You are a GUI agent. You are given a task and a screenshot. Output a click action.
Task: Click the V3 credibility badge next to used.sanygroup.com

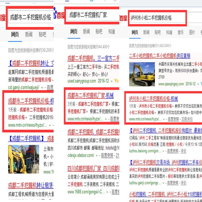[x=116, y=81]
